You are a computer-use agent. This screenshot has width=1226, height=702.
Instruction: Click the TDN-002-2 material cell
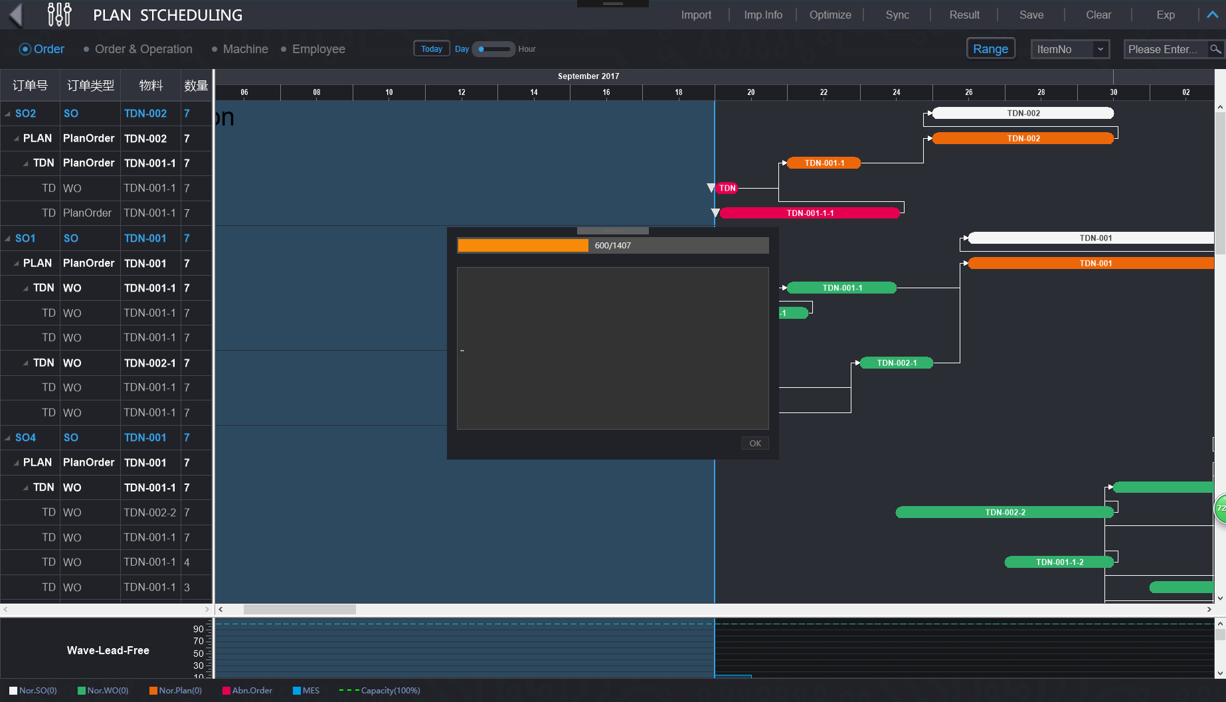point(150,513)
